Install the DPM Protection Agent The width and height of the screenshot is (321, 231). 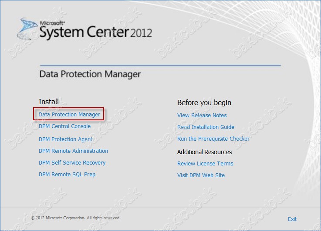(x=65, y=139)
